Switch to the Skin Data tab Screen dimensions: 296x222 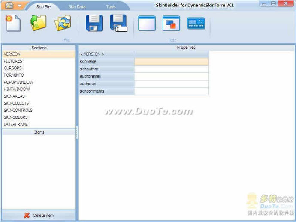[x=77, y=7]
